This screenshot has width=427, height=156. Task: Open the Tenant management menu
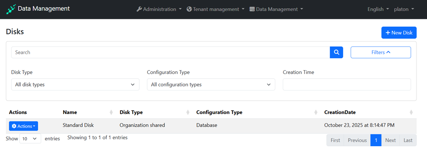[216, 9]
